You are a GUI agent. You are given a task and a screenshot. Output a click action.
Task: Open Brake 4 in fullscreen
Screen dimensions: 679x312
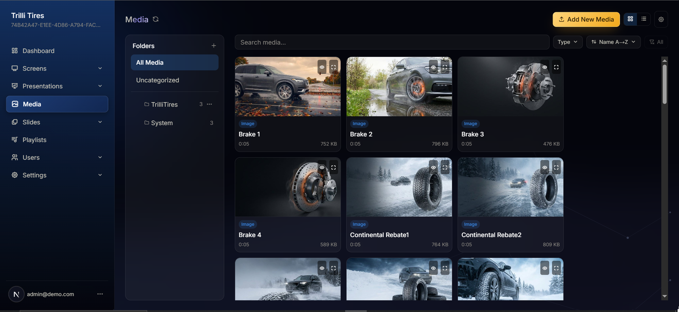point(334,167)
